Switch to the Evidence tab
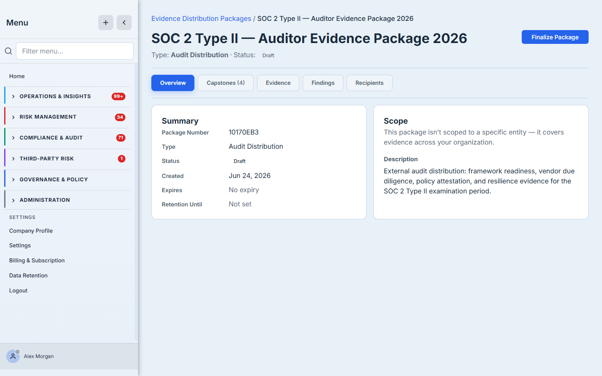Image resolution: width=602 pixels, height=376 pixels. pos(278,83)
